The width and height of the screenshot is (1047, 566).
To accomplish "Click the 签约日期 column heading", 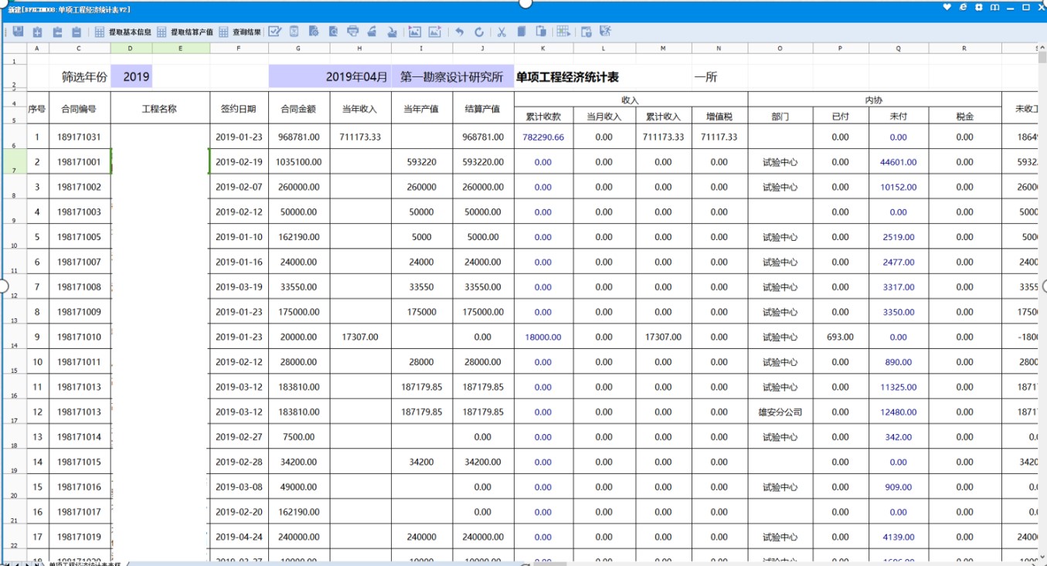I will click(239, 109).
